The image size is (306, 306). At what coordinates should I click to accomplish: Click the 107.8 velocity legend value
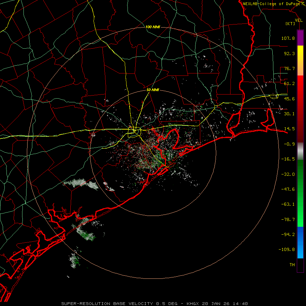point(288,38)
